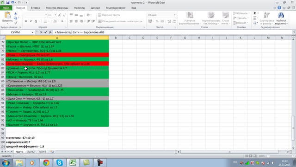Expand the formula bar arrow
The width and height of the screenshot is (296, 167).
(294, 32)
